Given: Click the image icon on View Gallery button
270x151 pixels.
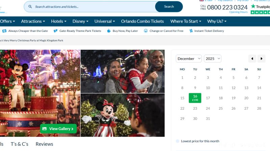Looking at the screenshot, I should coord(45,129).
